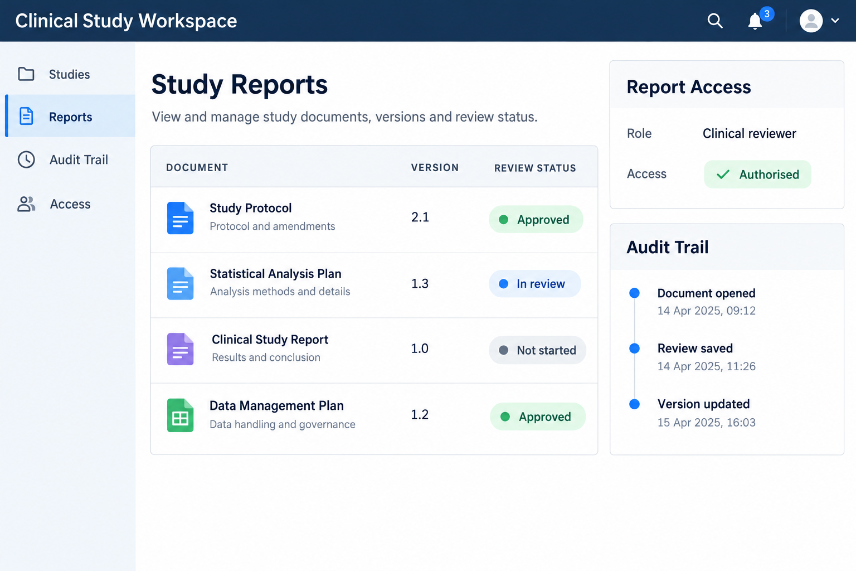Click the Approved status of Study Protocol
Screen dimensions: 856x571
pyautogui.click(x=536, y=219)
